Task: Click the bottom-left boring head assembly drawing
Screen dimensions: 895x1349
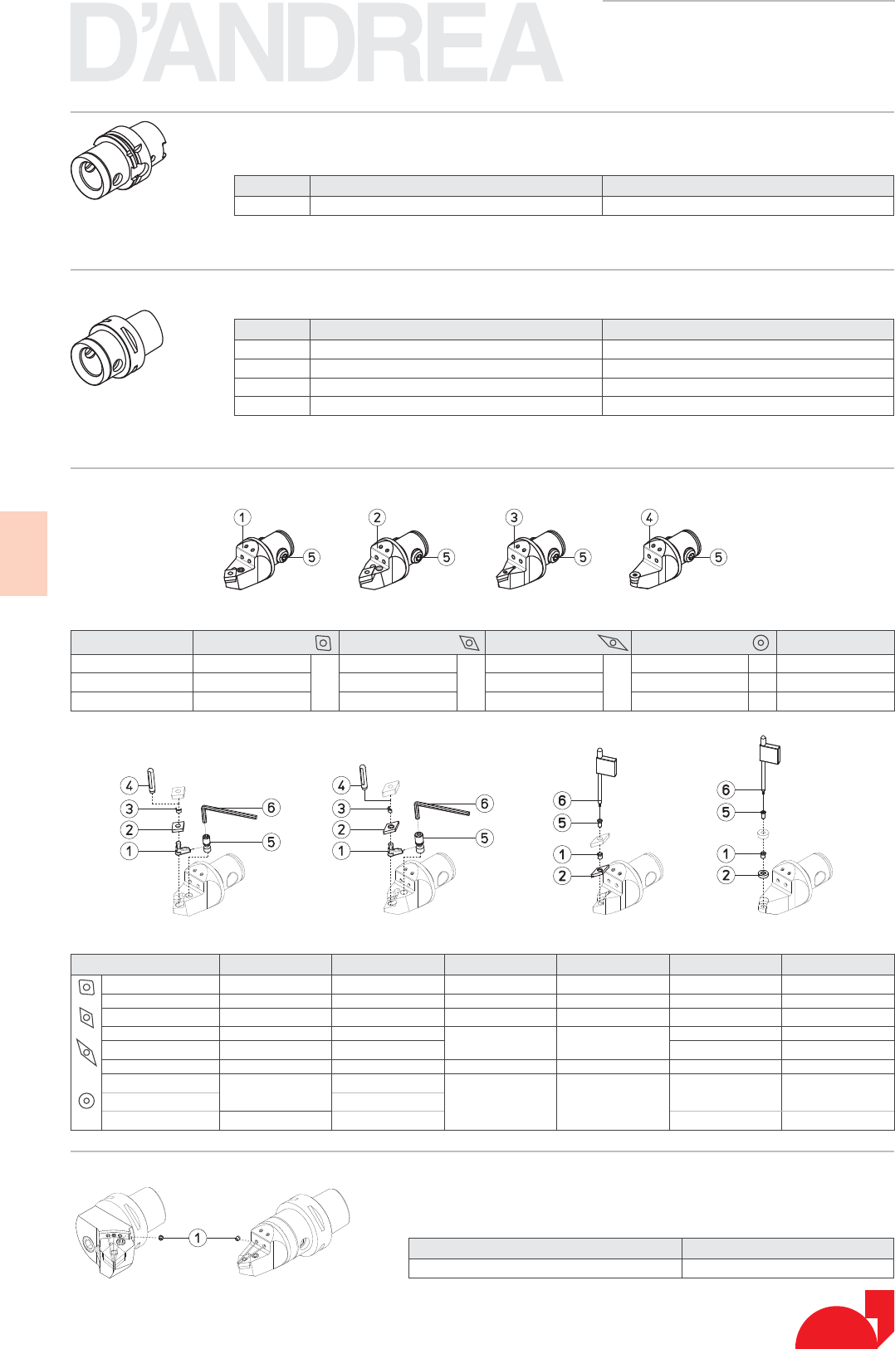Action: pyautogui.click(x=120, y=1233)
